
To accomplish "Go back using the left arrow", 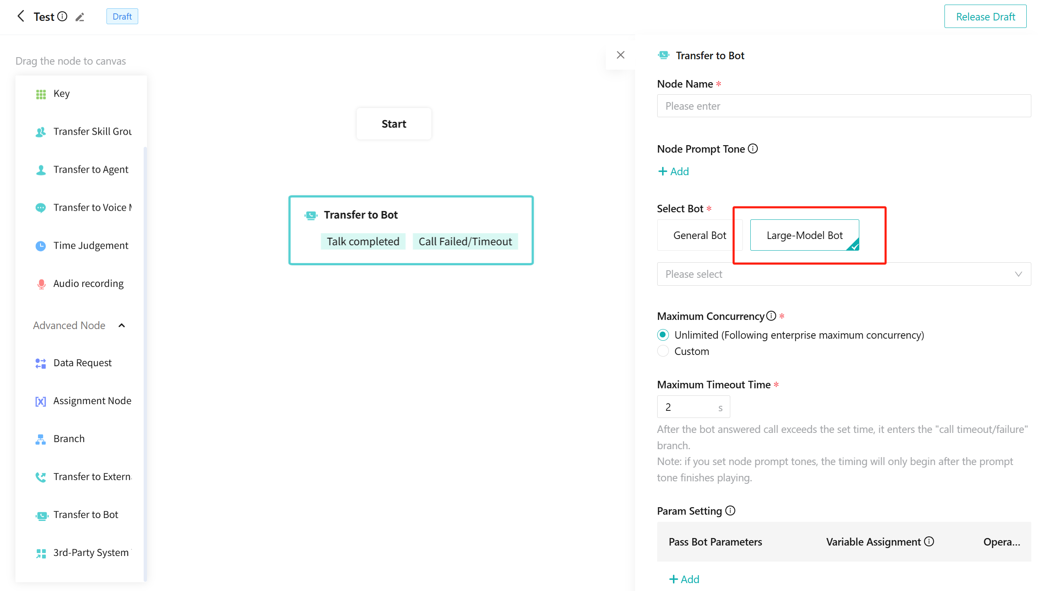I will point(21,16).
